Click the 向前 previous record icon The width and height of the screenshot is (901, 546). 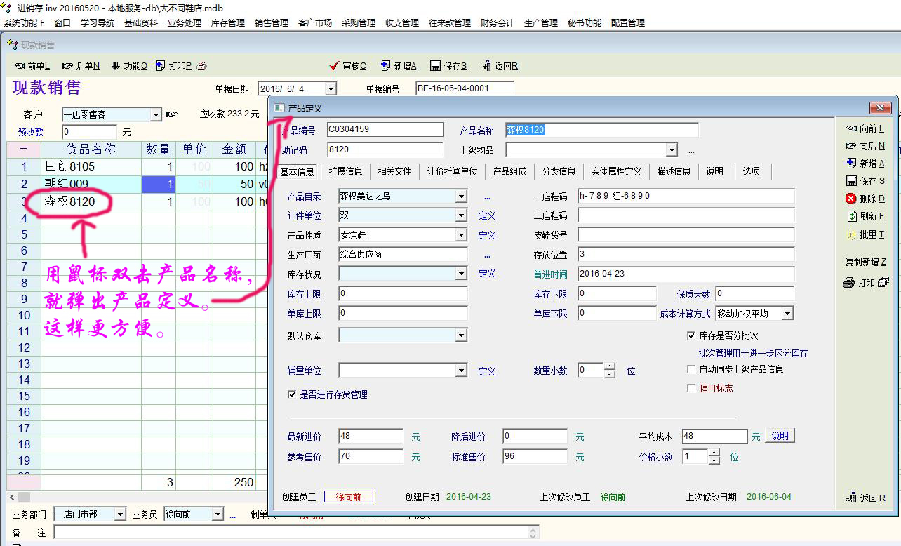coord(852,128)
